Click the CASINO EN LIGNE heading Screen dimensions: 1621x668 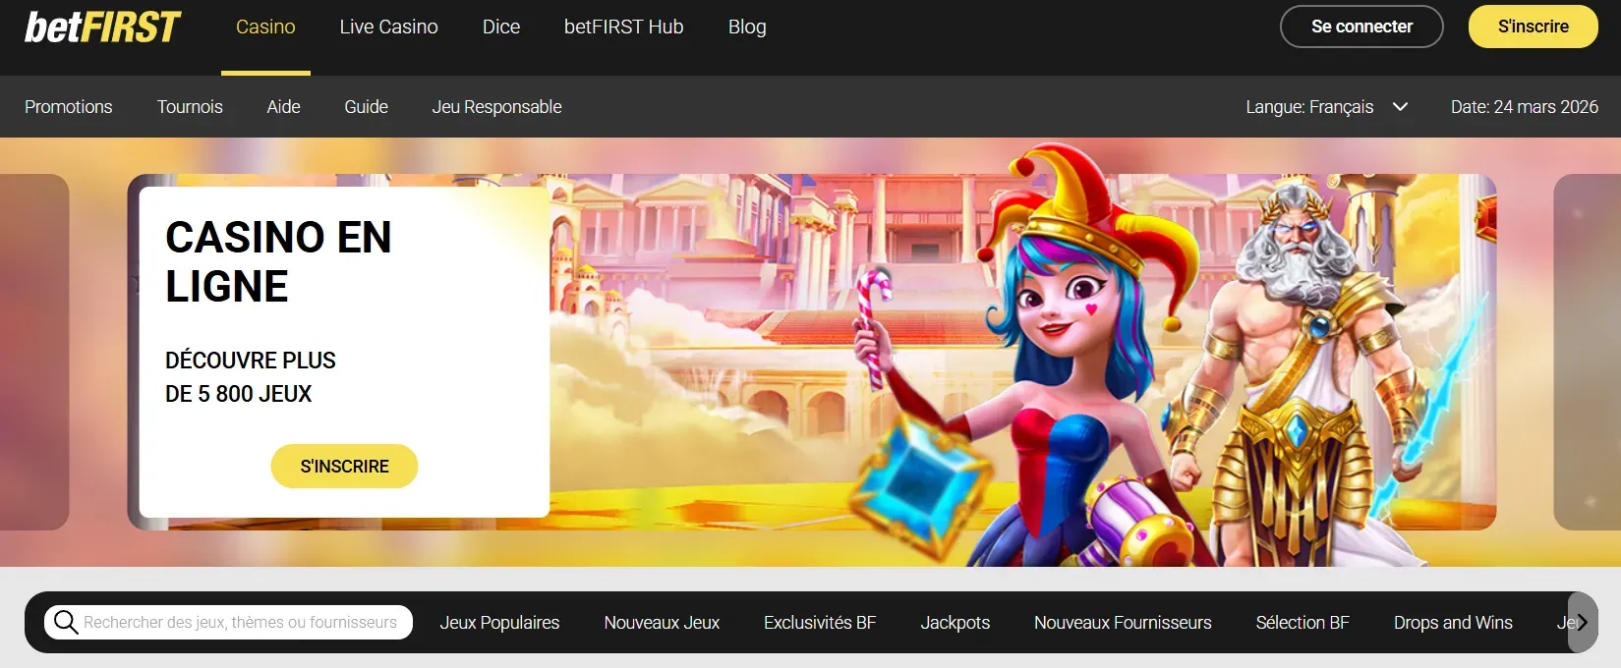278,261
